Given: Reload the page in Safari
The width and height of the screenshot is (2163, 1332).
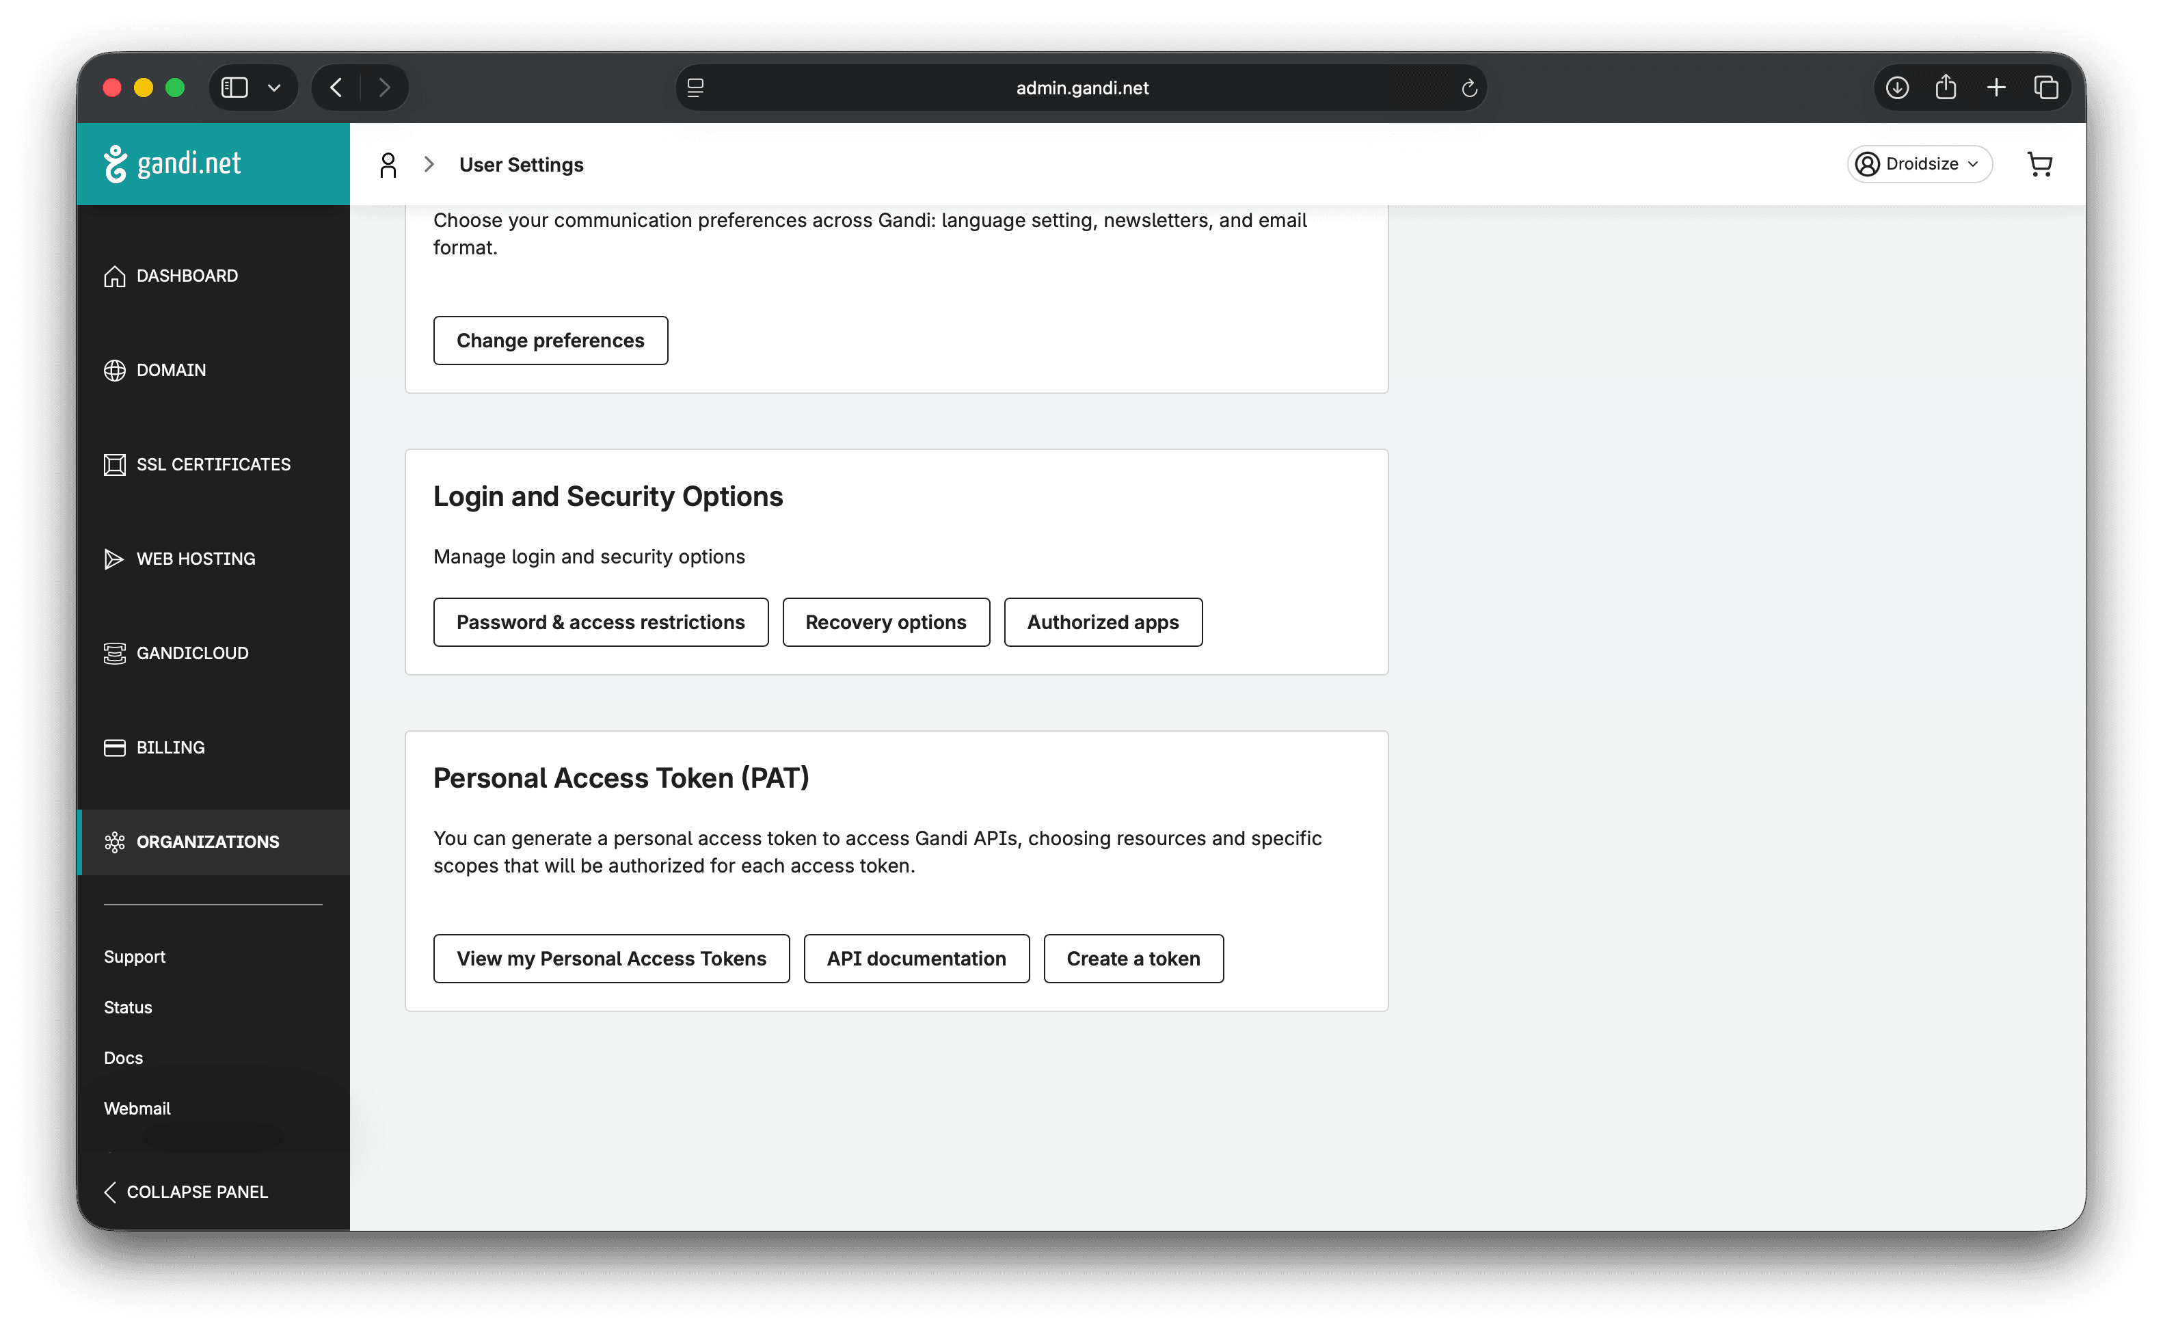Looking at the screenshot, I should 1468,88.
